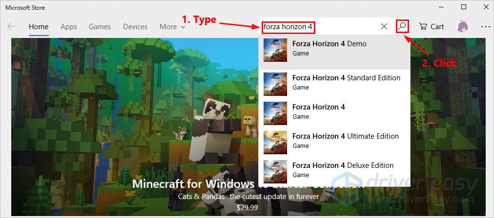The width and height of the screenshot is (494, 218).
Task: Open the Devices tab
Action: [135, 27]
